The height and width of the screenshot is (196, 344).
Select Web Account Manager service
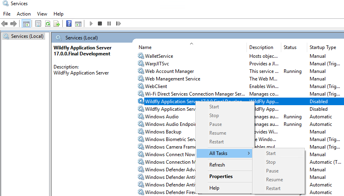[x=241, y=71]
